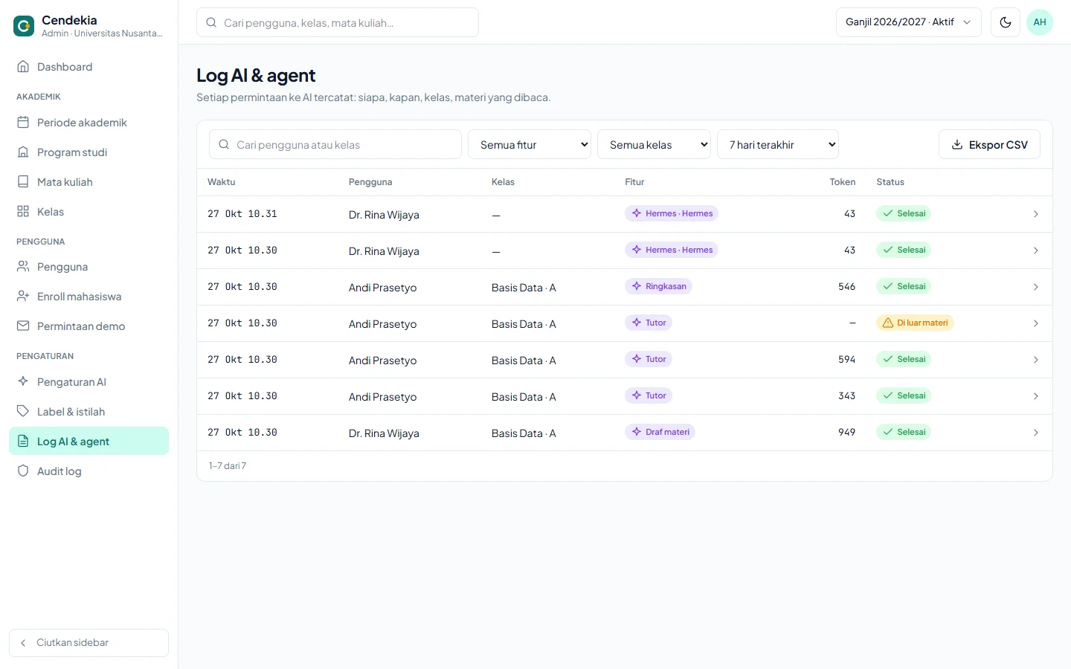This screenshot has height=669, width=1071.
Task: Click the Audit log shield icon
Action: coord(23,471)
